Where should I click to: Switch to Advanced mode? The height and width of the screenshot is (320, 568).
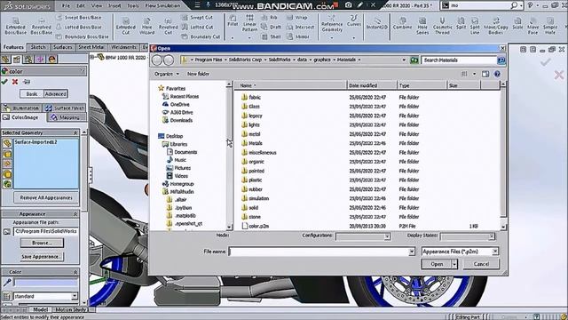(x=55, y=94)
